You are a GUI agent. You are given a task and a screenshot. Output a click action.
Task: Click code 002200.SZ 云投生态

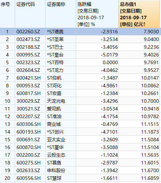click(x=28, y=155)
